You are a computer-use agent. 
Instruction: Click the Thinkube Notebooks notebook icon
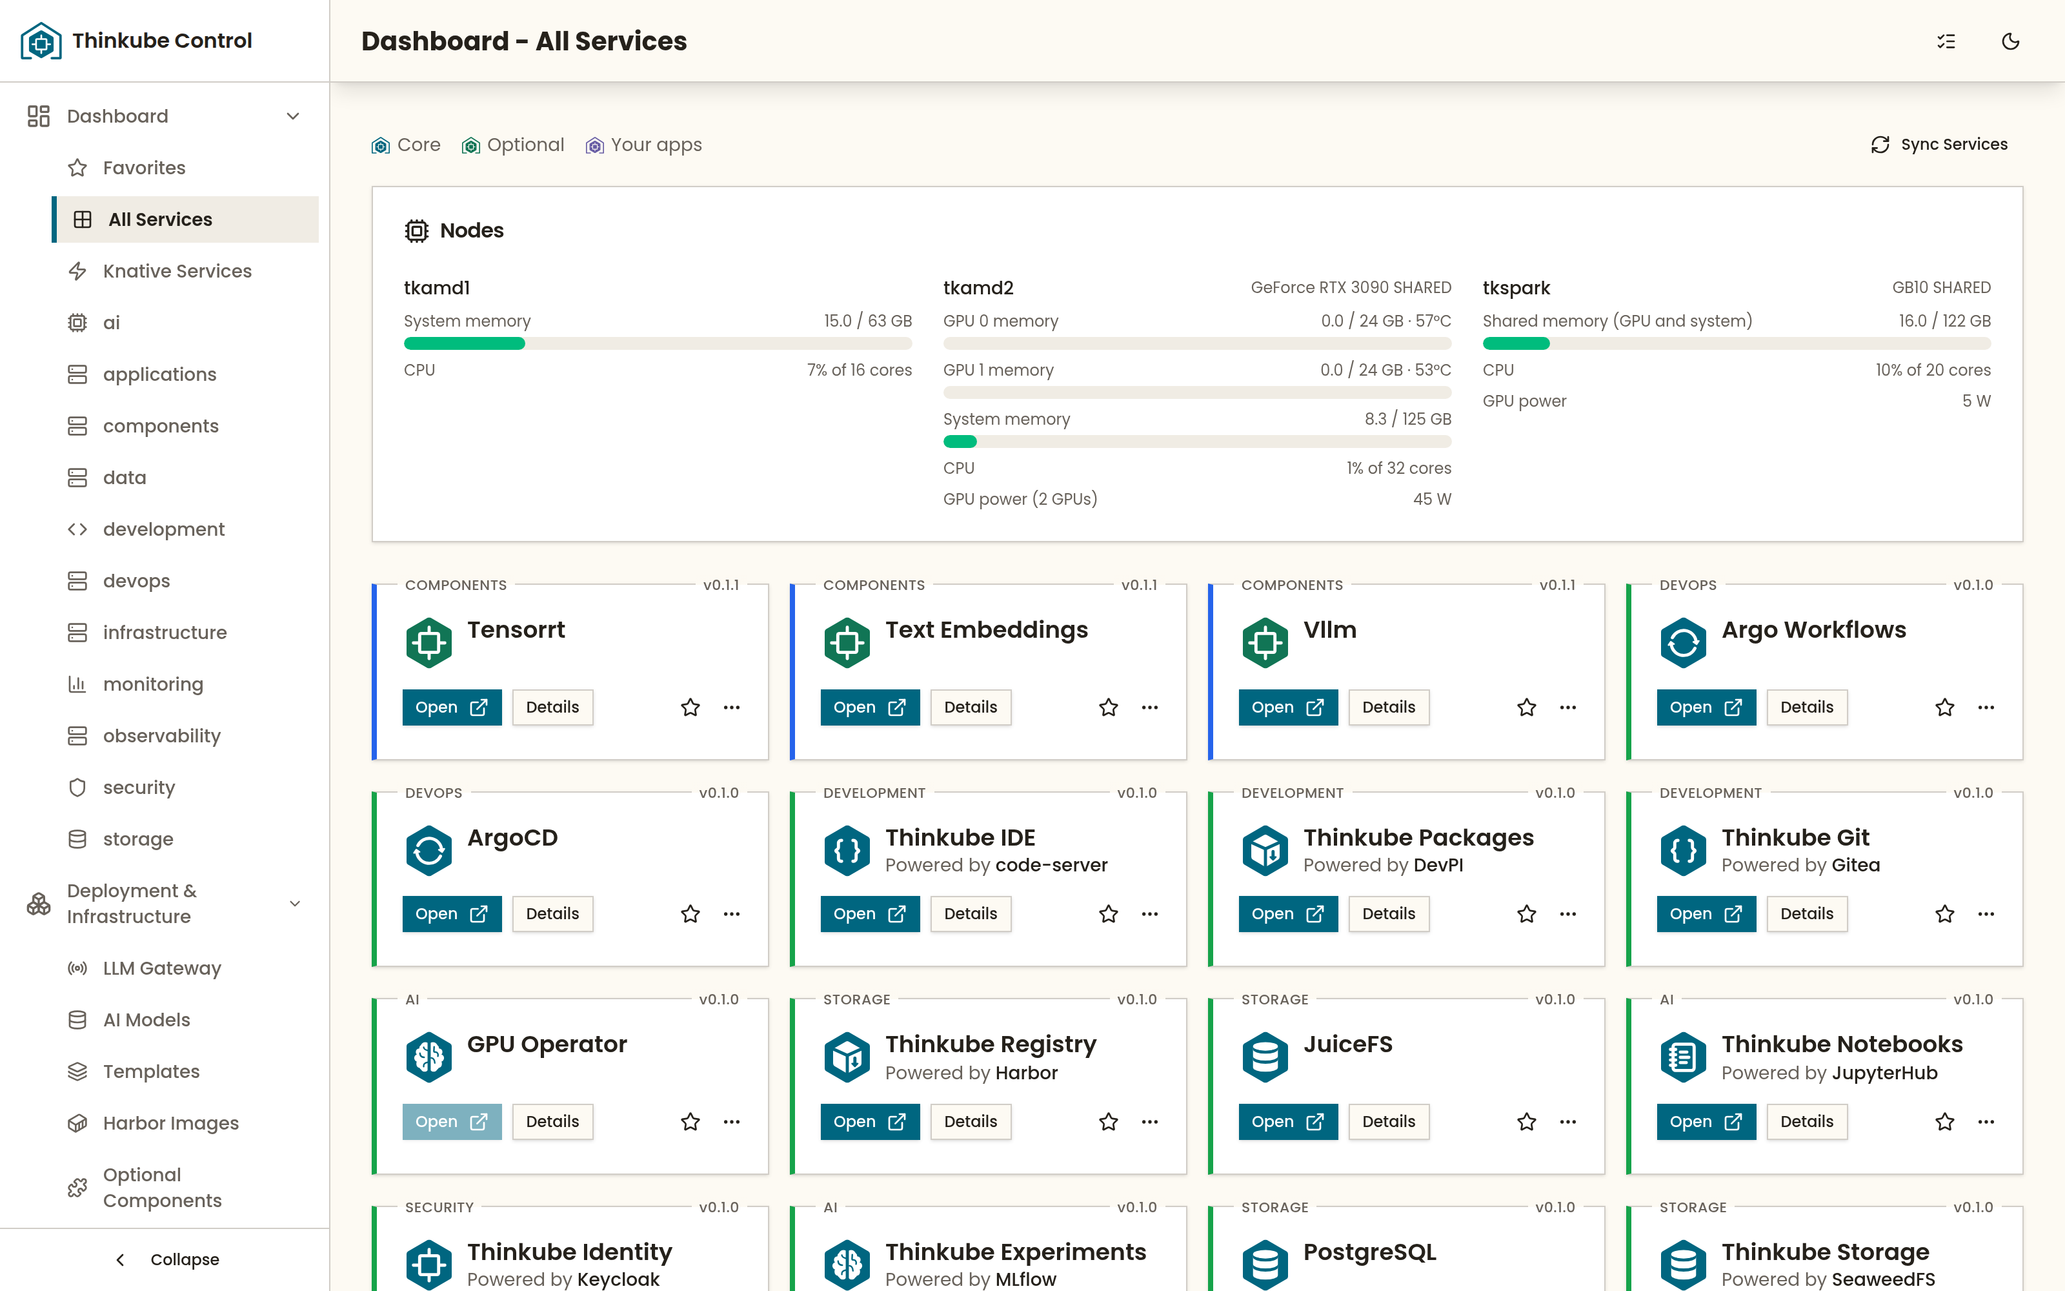(1683, 1057)
